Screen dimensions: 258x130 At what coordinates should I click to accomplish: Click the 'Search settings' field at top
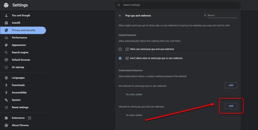tap(178, 5)
